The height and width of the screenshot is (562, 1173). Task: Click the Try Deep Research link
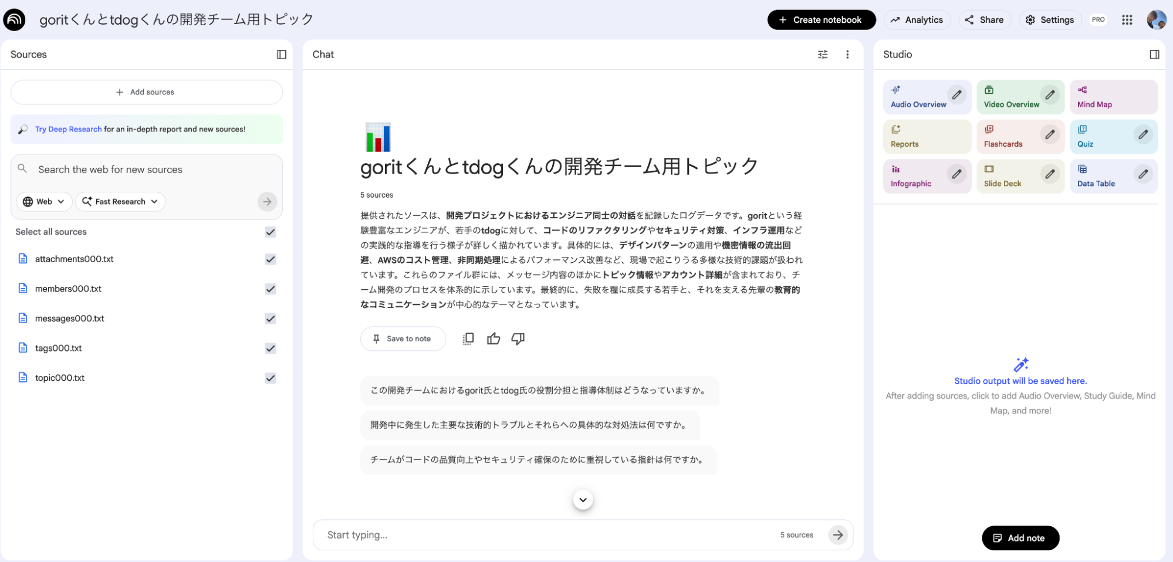(x=68, y=129)
